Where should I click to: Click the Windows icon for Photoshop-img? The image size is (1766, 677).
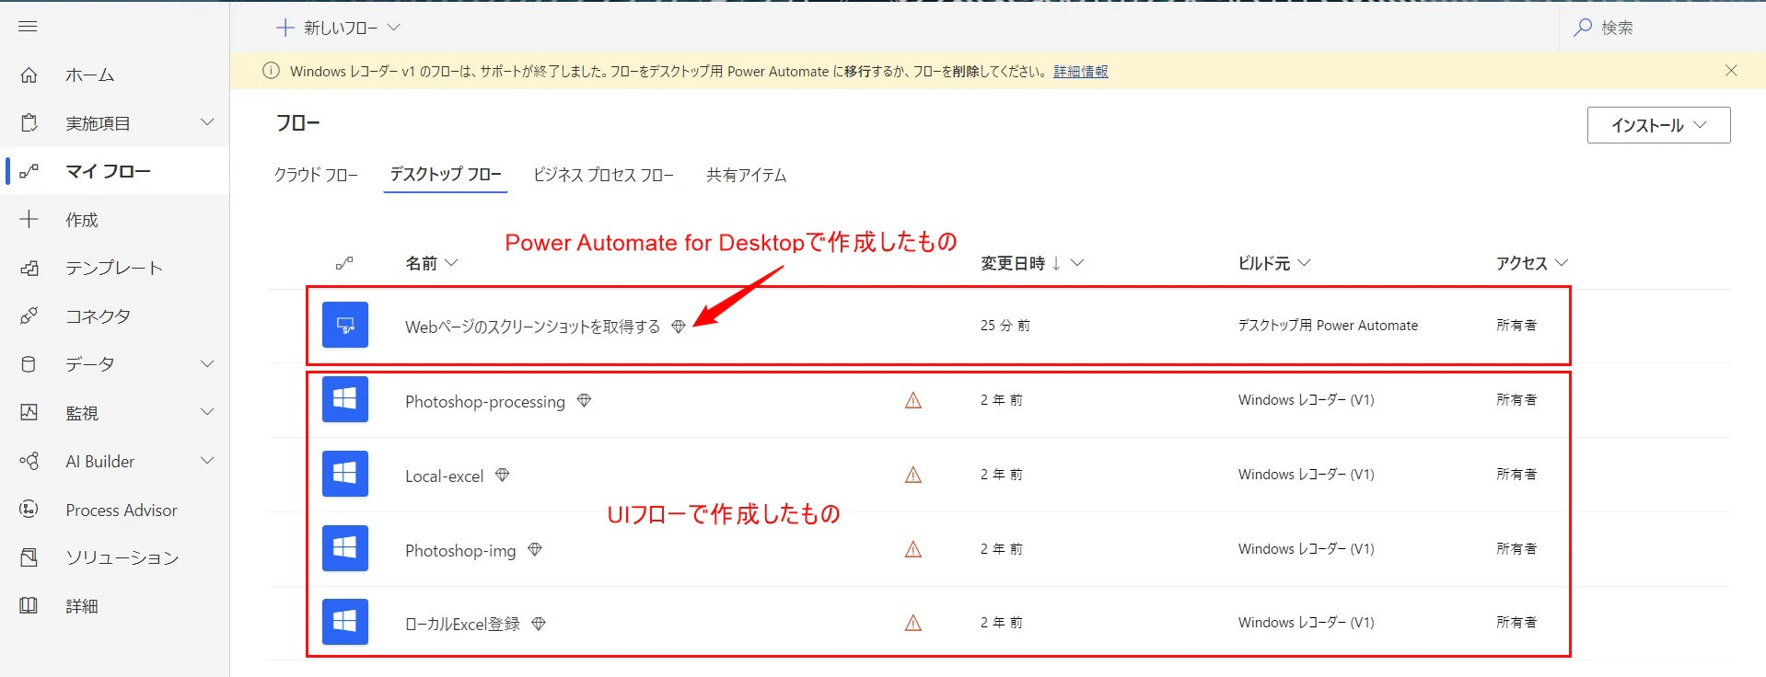345,548
